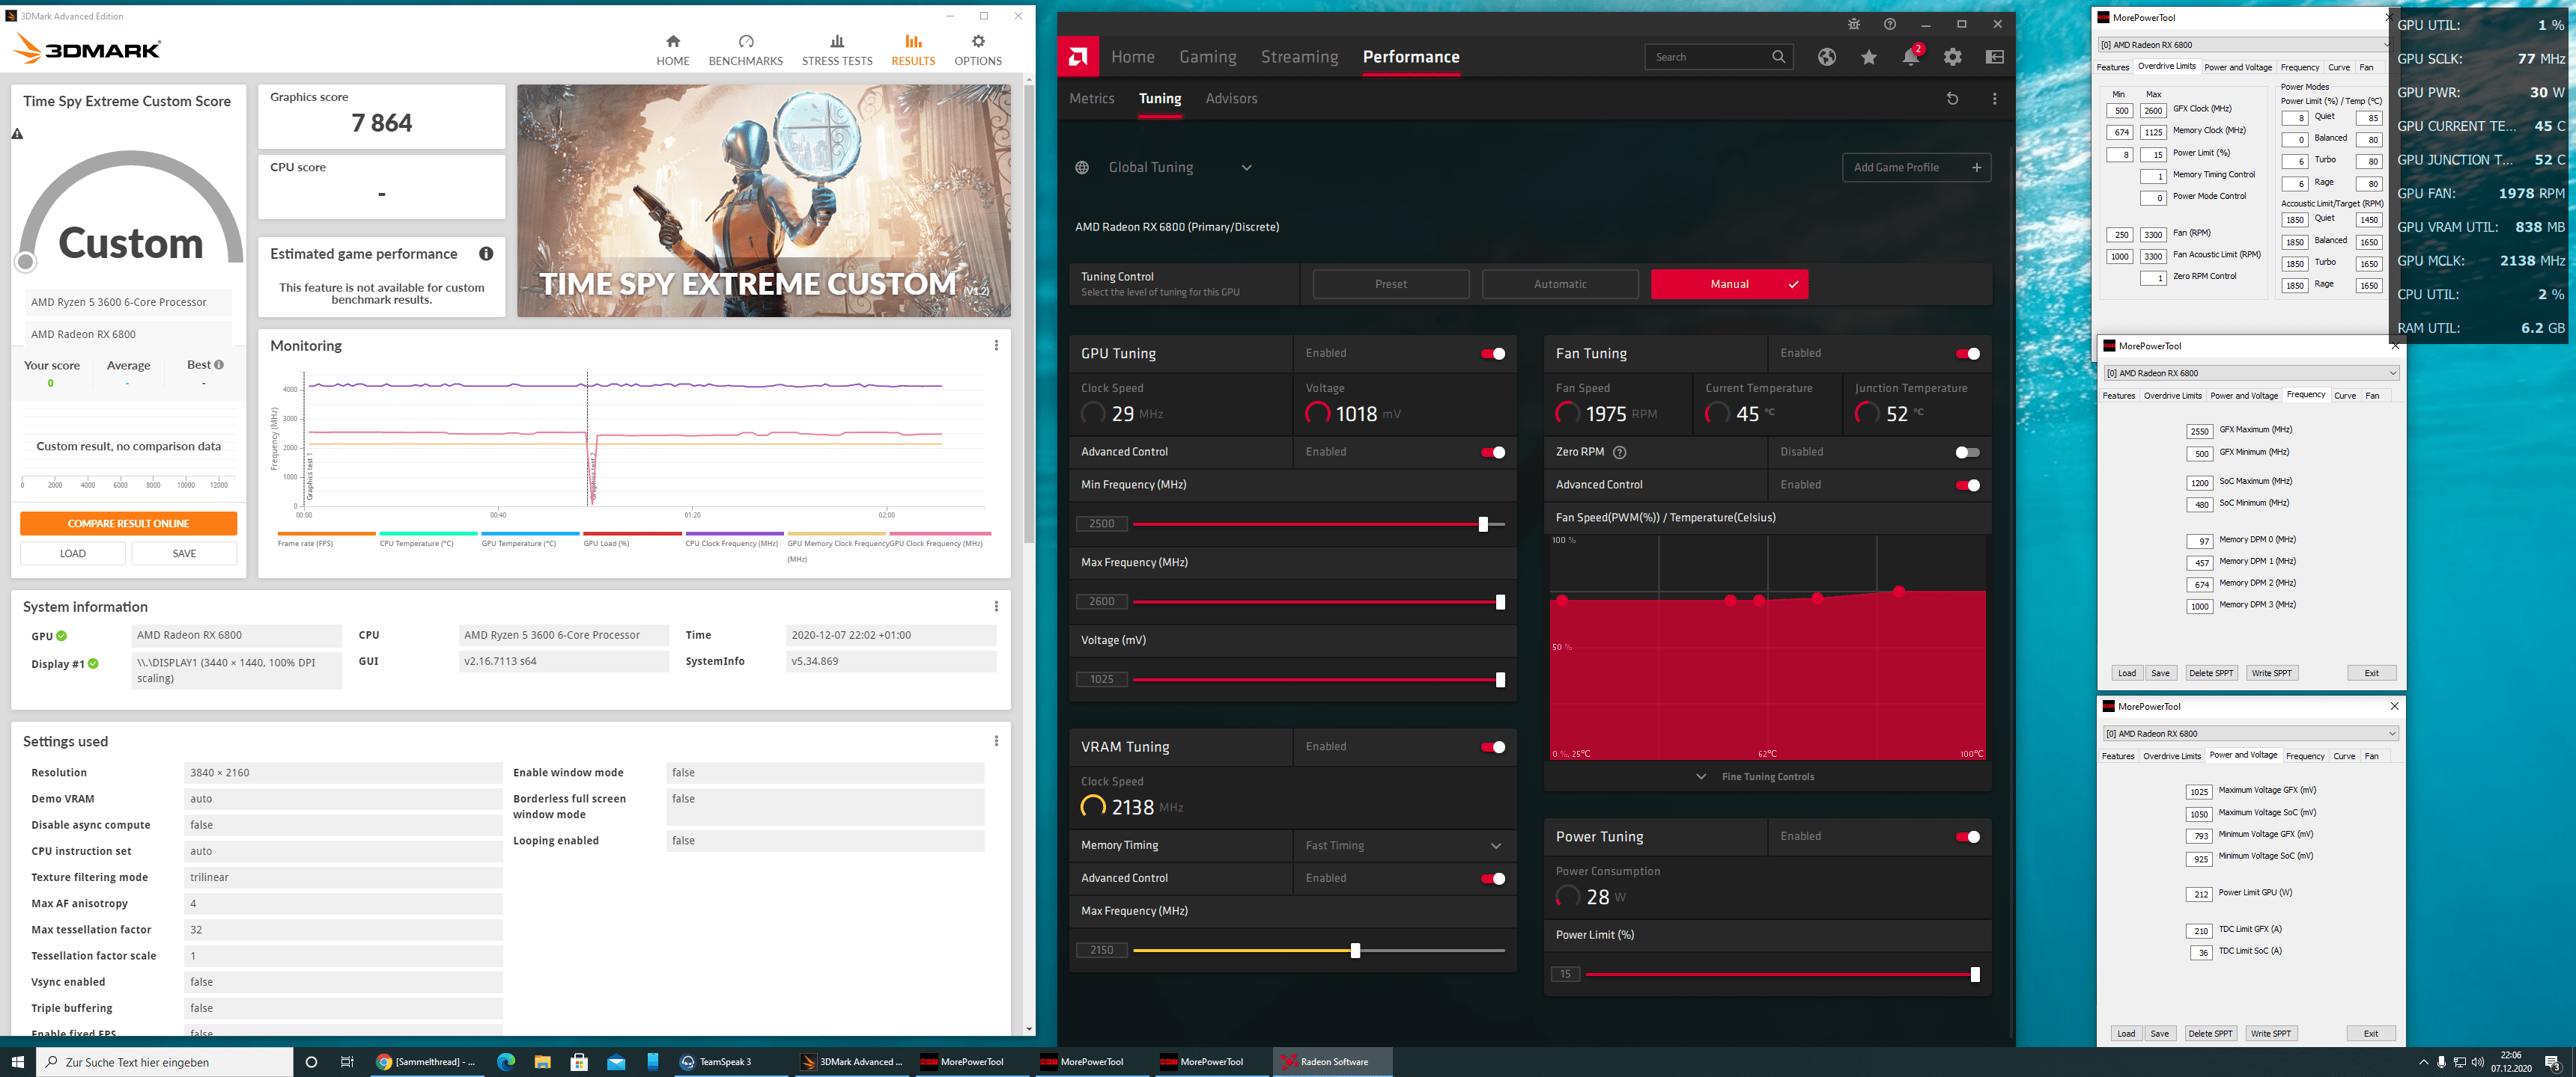The image size is (2576, 1077).
Task: Expand Global Tuning dropdown
Action: click(1247, 168)
